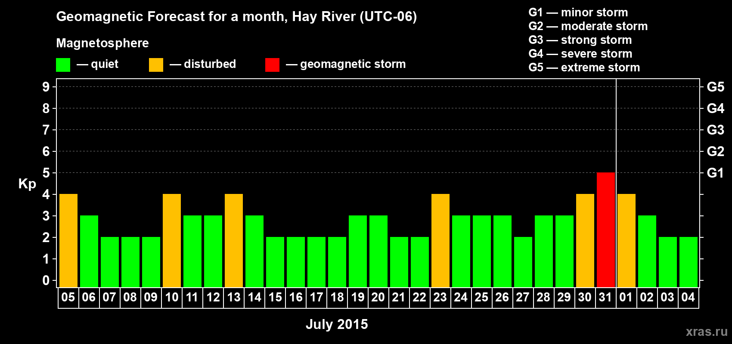732x344 pixels.
Task: Click the Kp value 5 on the left axis
Action: (46, 173)
